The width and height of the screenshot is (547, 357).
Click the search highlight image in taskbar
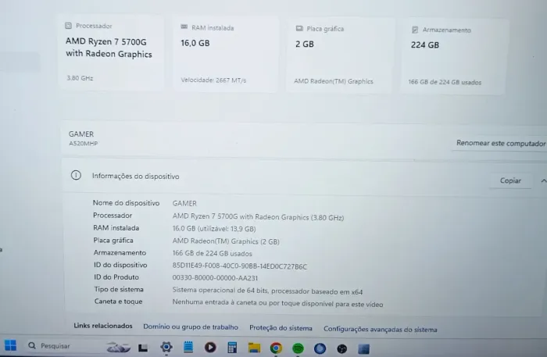[x=118, y=347]
